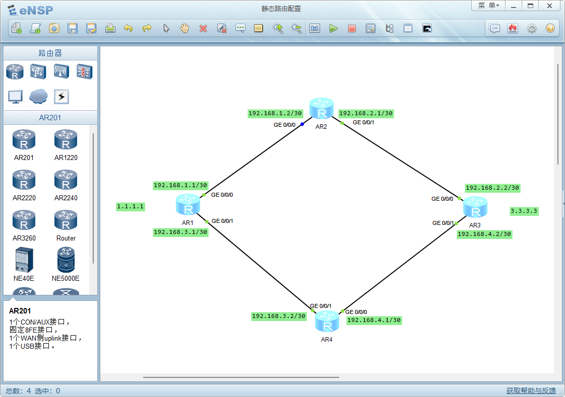Click the Save As disk icon

(92, 28)
